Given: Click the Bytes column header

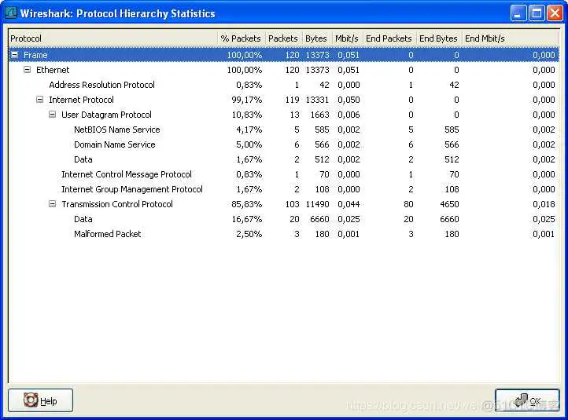Looking at the screenshot, I should pyautogui.click(x=316, y=38).
